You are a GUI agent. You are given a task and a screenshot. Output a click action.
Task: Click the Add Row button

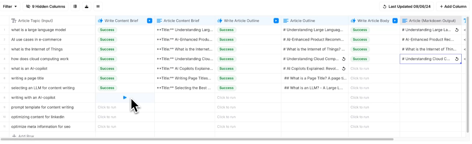click(23, 136)
